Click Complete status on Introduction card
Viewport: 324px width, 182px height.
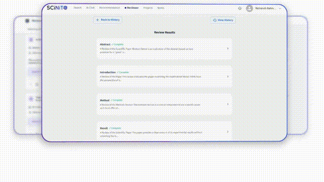[x=123, y=72]
